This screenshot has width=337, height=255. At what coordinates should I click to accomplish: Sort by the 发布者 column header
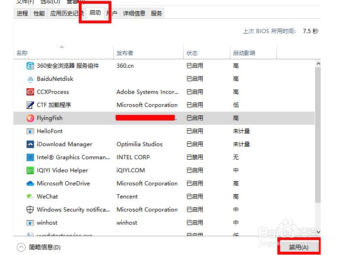148,52
